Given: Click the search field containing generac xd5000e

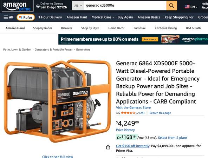Looking at the screenshot, I should [x=125, y=6].
